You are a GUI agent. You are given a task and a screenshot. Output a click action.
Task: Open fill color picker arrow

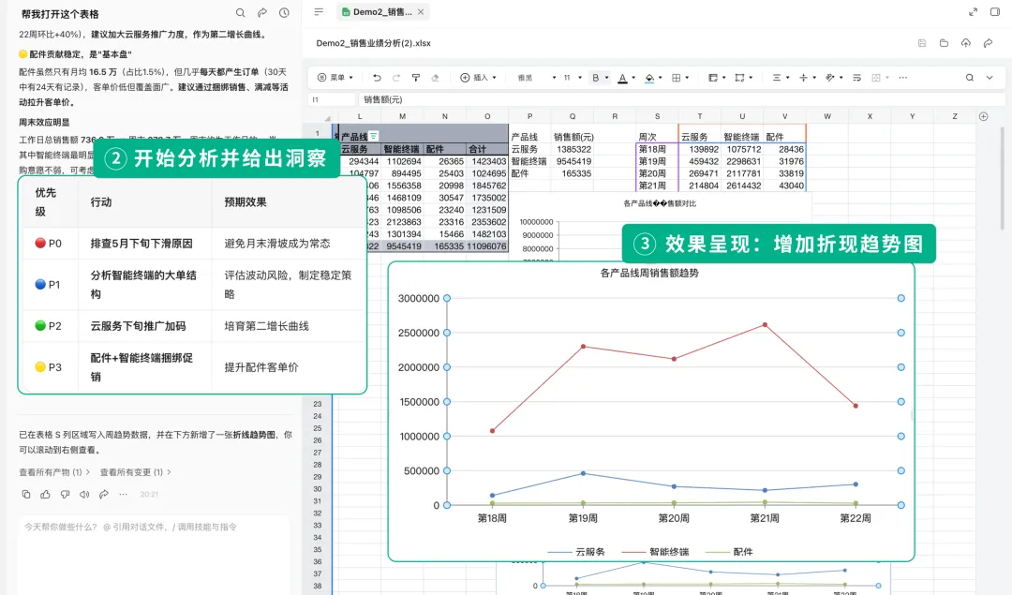click(661, 78)
